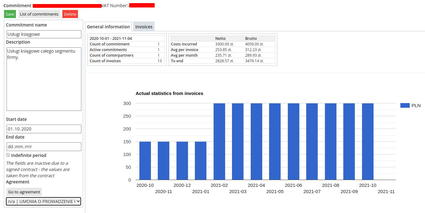The height and width of the screenshot is (213, 425).
Task: Click the 2020-10 bar in the chart
Action: pos(145,161)
